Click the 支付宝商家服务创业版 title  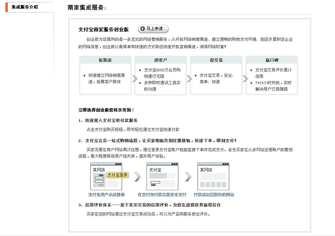[x=103, y=29]
